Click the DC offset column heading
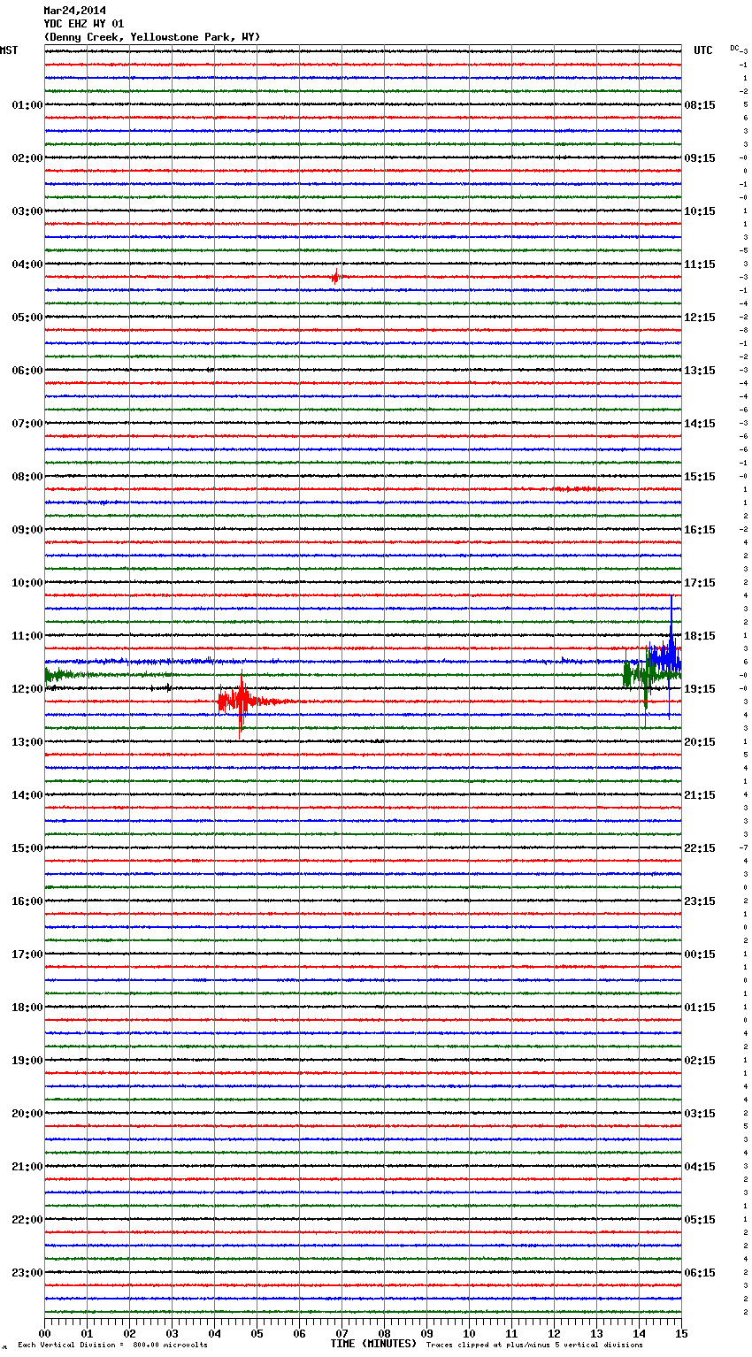Viewport: 752px width, 1357px height. pyautogui.click(x=735, y=48)
